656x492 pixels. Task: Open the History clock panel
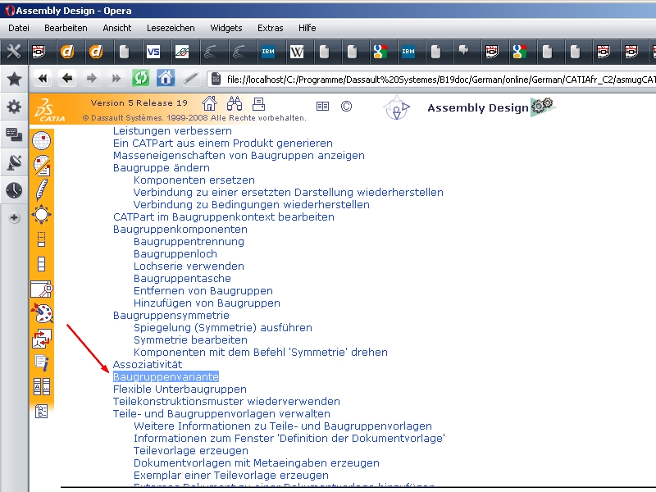(14, 190)
